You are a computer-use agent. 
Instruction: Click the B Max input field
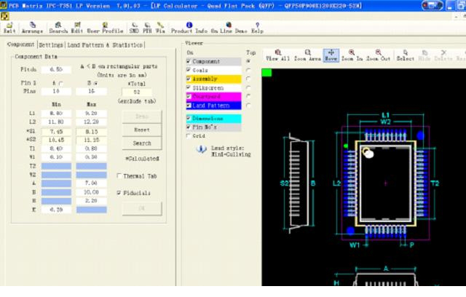coord(91,192)
